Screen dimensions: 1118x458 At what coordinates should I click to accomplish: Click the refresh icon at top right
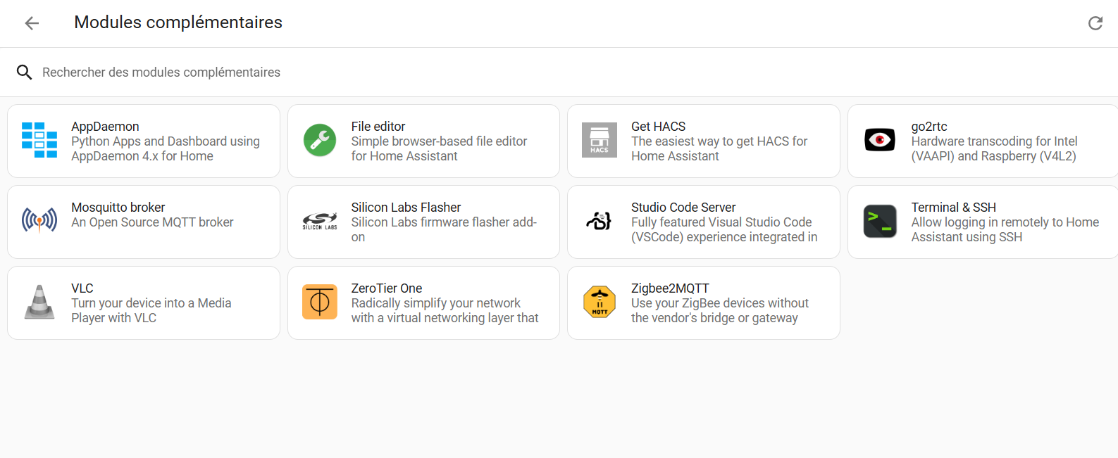point(1095,23)
